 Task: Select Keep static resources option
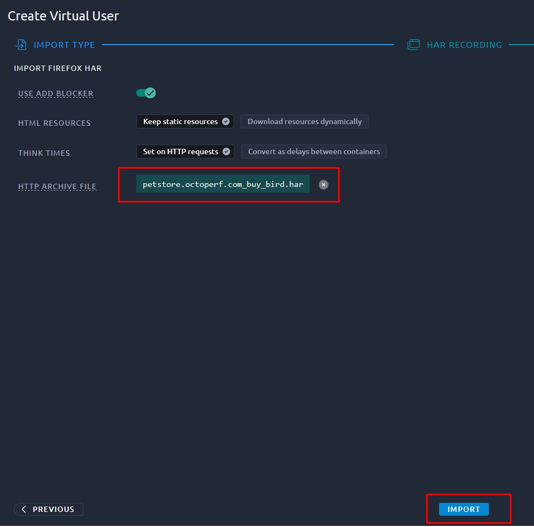(180, 121)
